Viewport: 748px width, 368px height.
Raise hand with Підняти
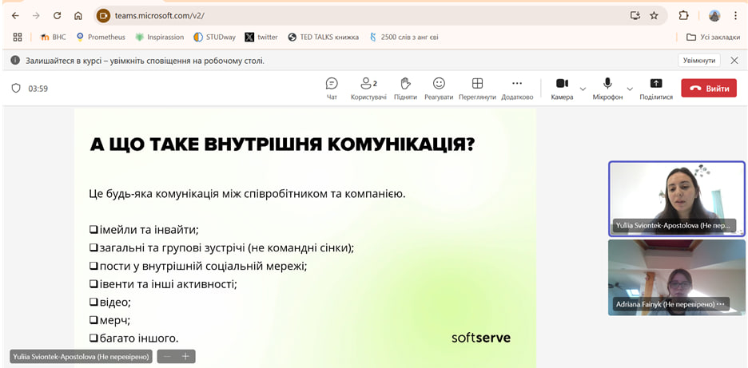(405, 89)
